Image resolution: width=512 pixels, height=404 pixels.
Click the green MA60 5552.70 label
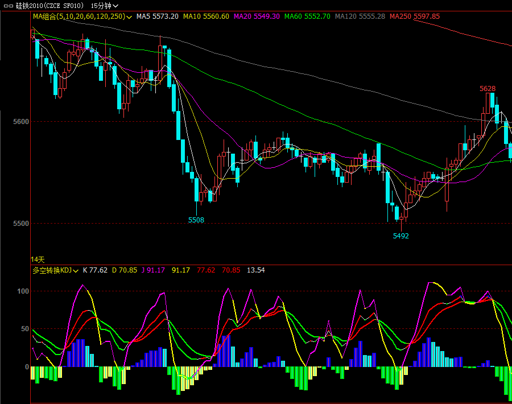tap(307, 17)
